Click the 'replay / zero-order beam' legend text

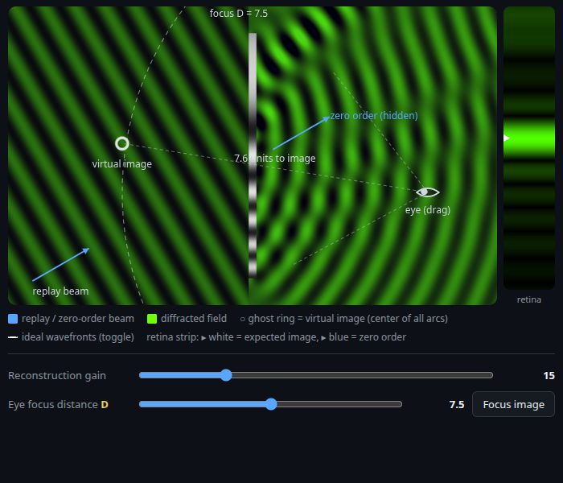[x=77, y=319]
